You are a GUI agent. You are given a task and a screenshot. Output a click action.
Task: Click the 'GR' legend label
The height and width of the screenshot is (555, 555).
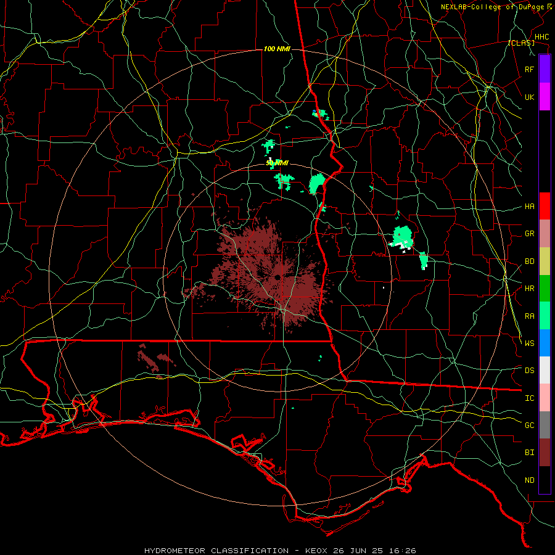point(529,234)
